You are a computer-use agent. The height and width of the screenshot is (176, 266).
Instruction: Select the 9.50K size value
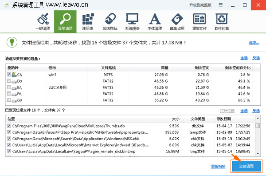[x=174, y=126]
